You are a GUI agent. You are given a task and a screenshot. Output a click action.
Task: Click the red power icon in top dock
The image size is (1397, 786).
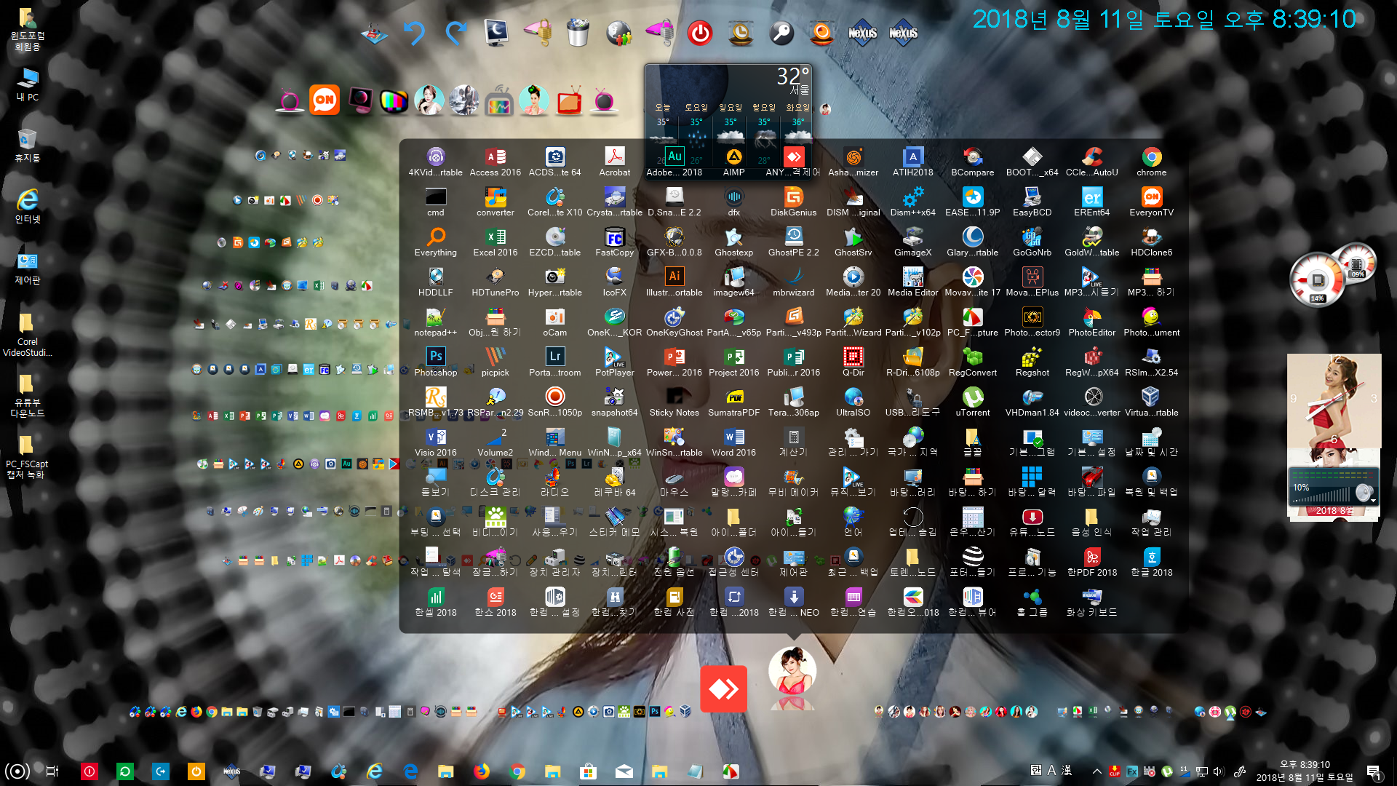click(x=700, y=33)
